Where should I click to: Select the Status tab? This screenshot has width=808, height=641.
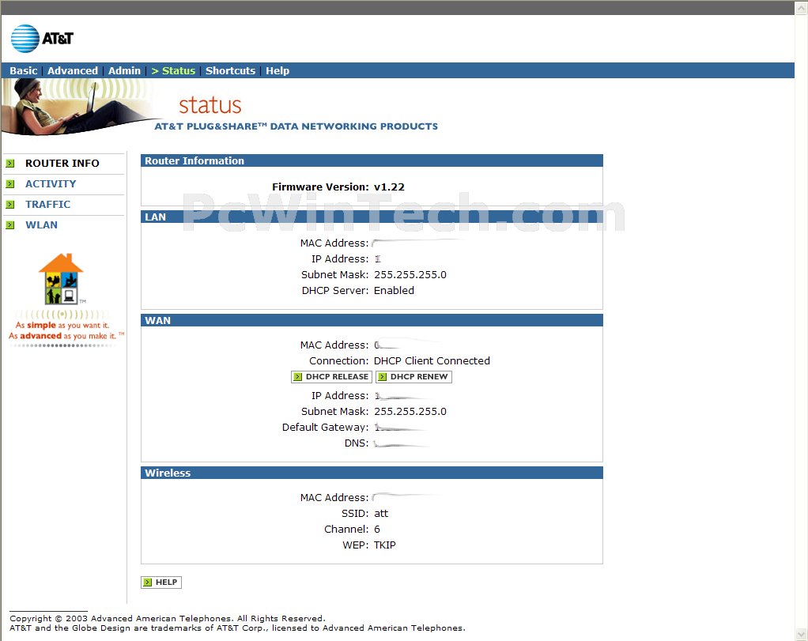click(173, 70)
